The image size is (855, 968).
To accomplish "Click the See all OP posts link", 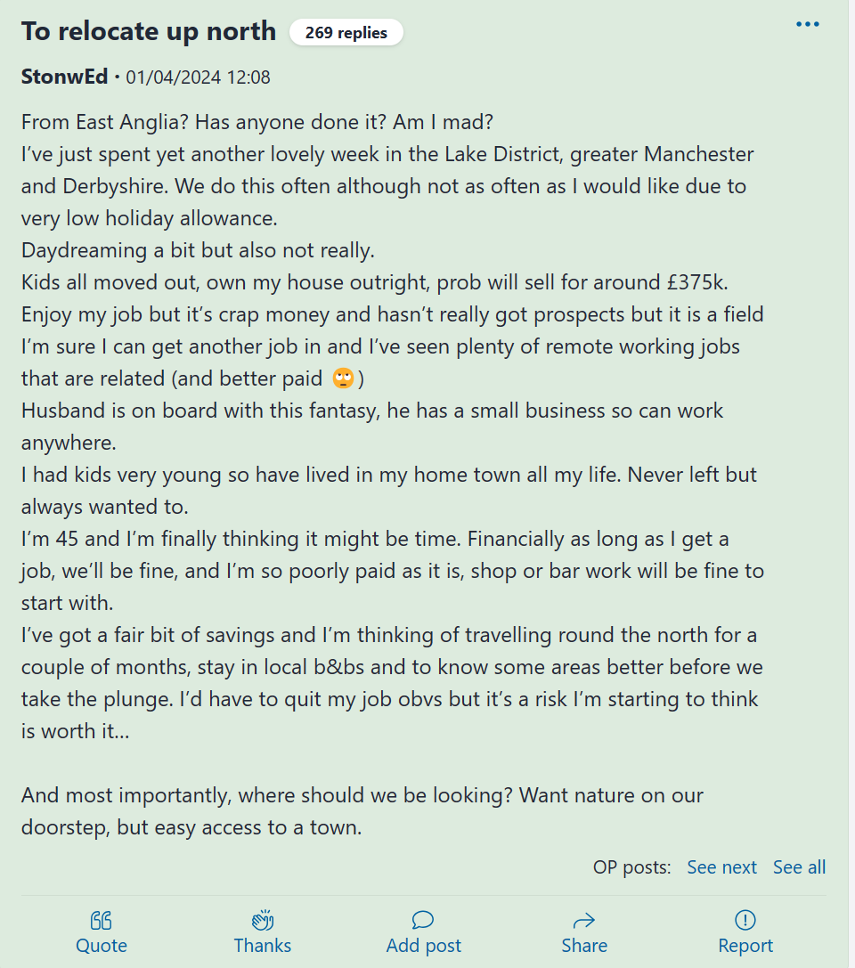I will 799,867.
